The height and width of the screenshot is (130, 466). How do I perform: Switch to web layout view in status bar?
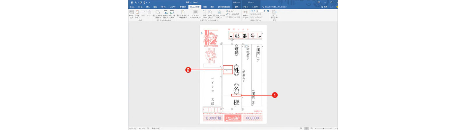(312, 128)
